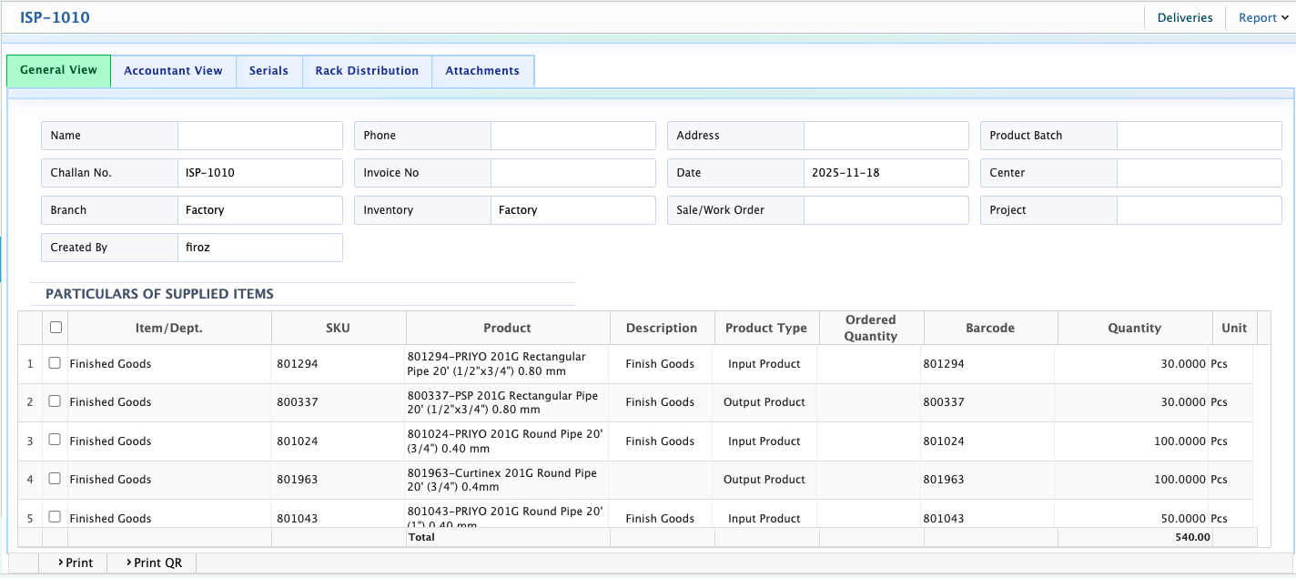Click the Product column header
The height and width of the screenshot is (578, 1296).
click(508, 328)
